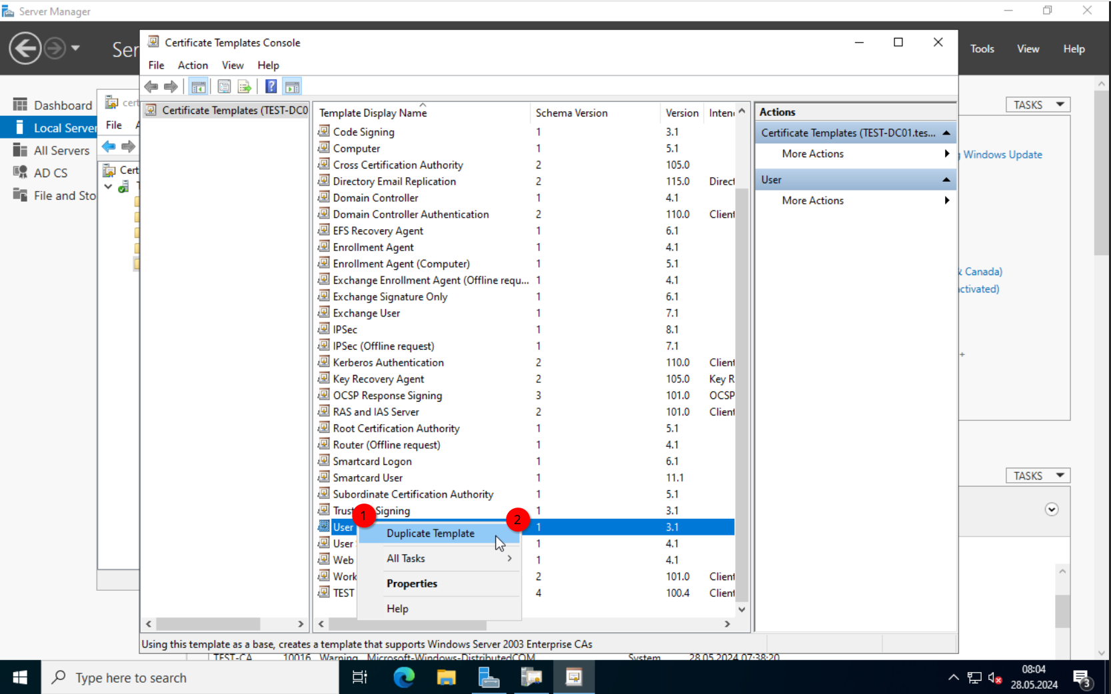Collapse the User actions section arrow

(946, 180)
